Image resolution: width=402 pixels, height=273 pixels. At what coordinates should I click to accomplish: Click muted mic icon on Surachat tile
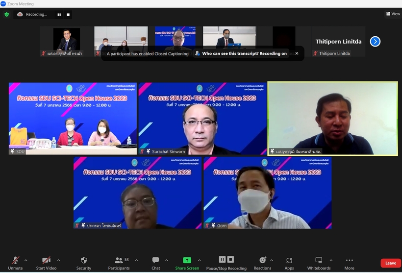pos(142,151)
